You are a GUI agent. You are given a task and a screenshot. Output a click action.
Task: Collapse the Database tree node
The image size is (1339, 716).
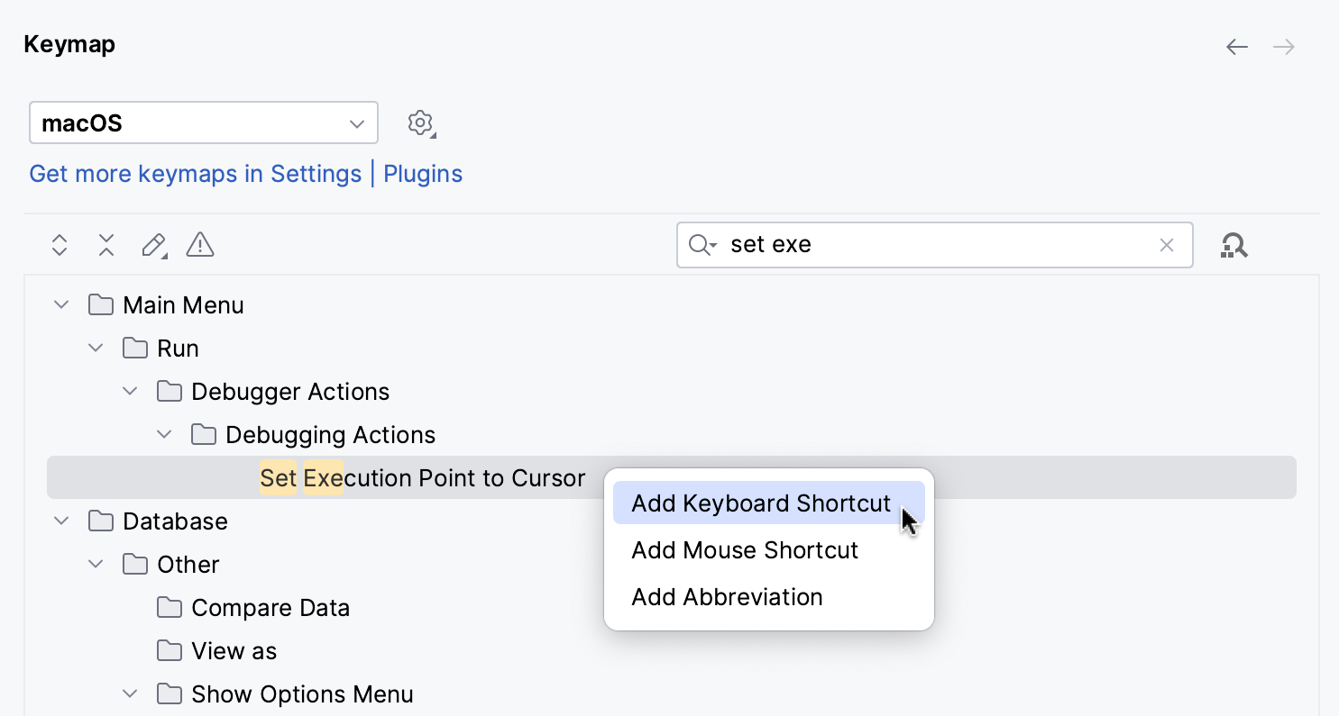click(60, 521)
